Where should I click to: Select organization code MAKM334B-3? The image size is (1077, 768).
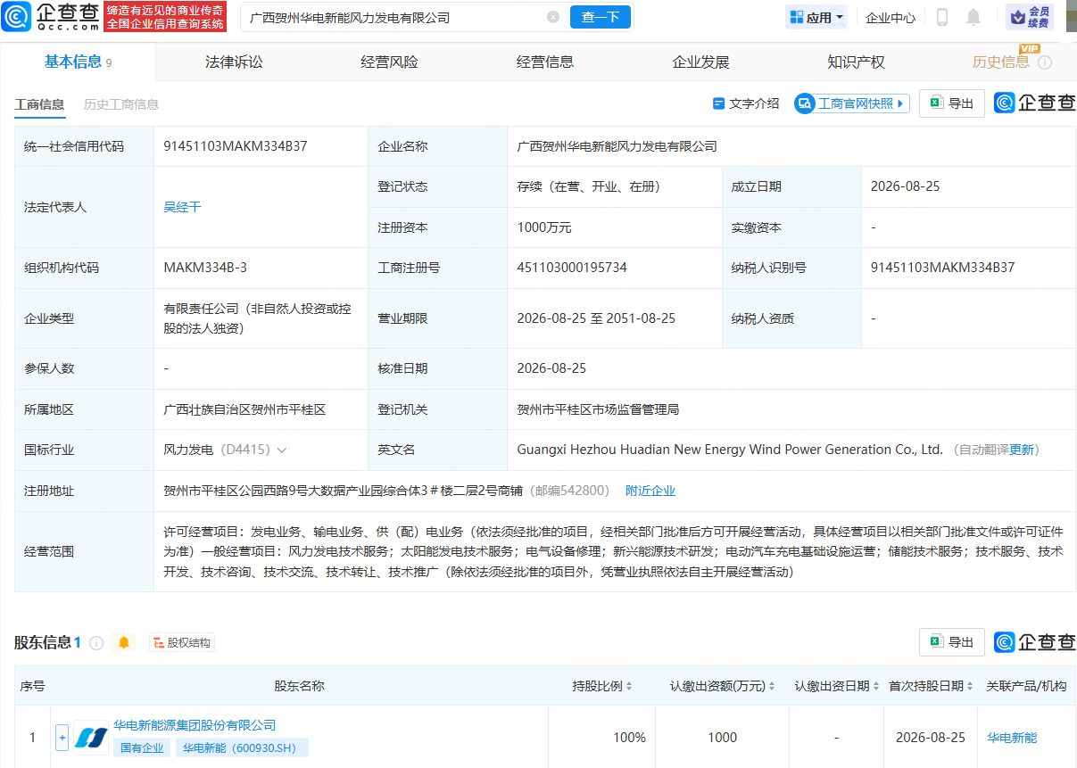point(205,268)
